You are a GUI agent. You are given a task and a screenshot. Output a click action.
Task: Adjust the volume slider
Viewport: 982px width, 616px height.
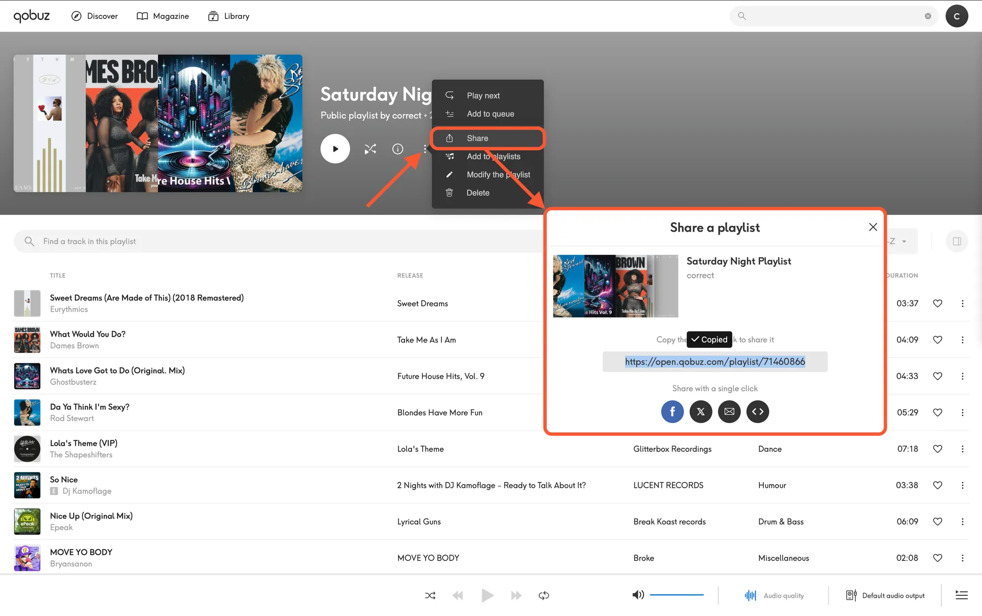(677, 595)
